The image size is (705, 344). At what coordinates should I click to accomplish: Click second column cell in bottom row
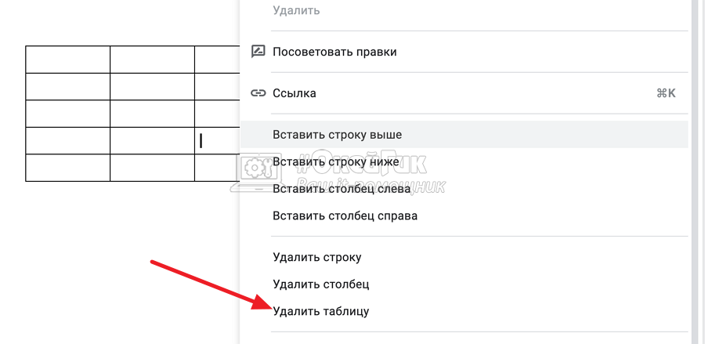click(x=152, y=168)
